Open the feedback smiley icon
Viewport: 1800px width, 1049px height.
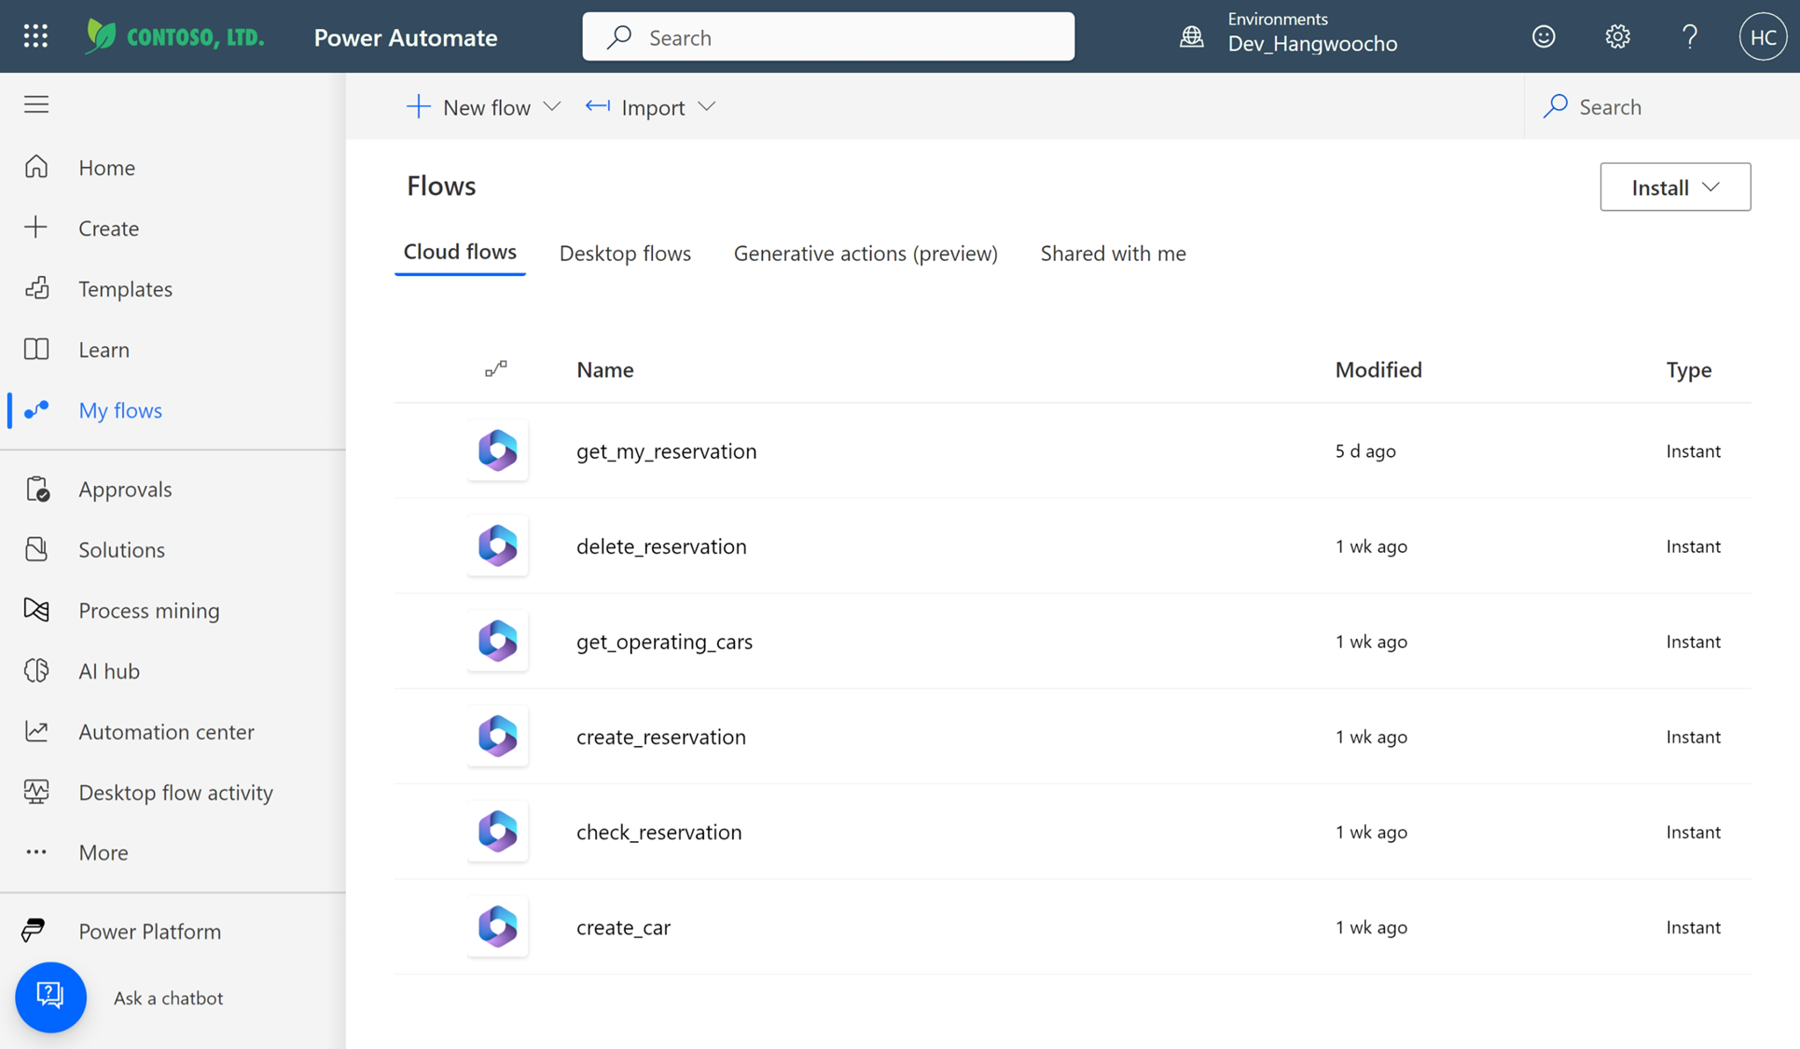tap(1544, 36)
